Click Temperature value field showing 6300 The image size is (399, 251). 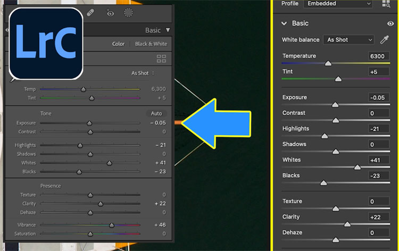click(379, 56)
